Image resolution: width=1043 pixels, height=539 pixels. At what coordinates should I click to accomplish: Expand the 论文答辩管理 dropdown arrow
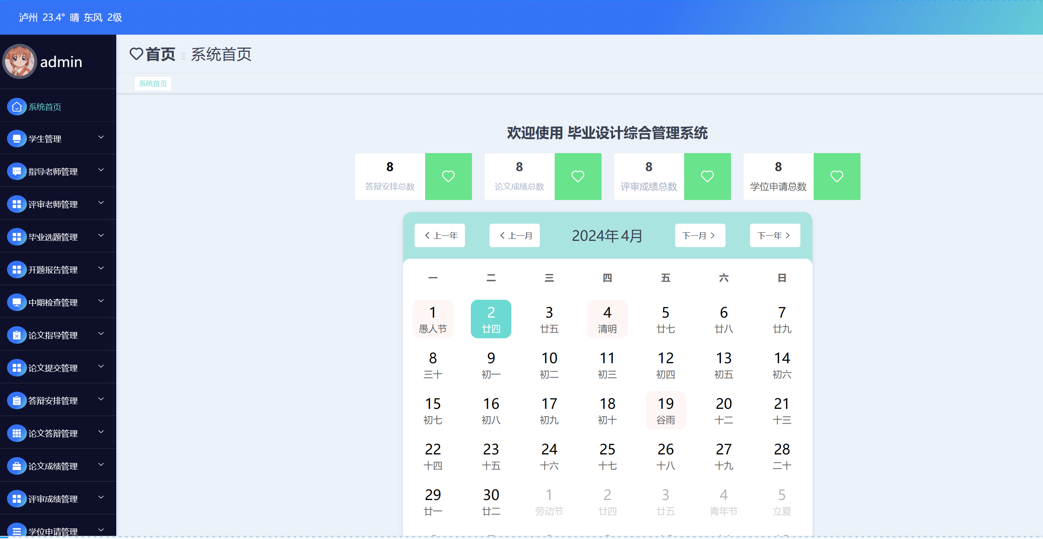(101, 432)
